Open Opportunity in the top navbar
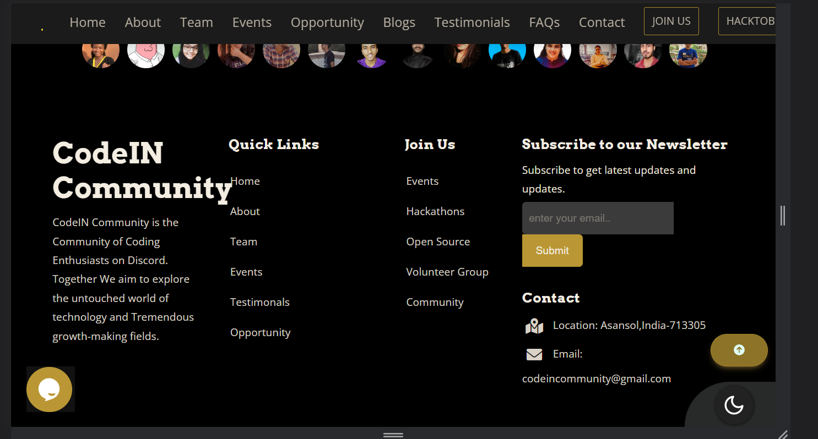This screenshot has height=439, width=818. point(327,22)
